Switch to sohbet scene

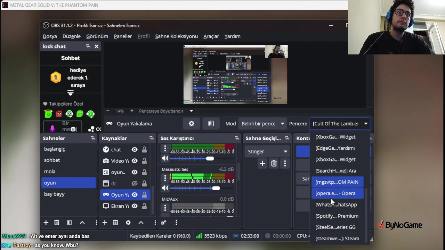coord(68,160)
